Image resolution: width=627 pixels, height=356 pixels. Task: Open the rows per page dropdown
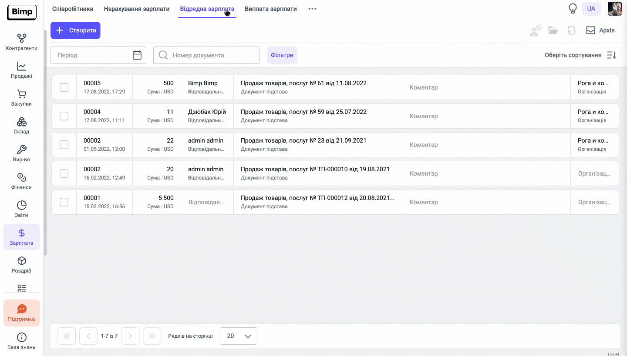coord(239,336)
